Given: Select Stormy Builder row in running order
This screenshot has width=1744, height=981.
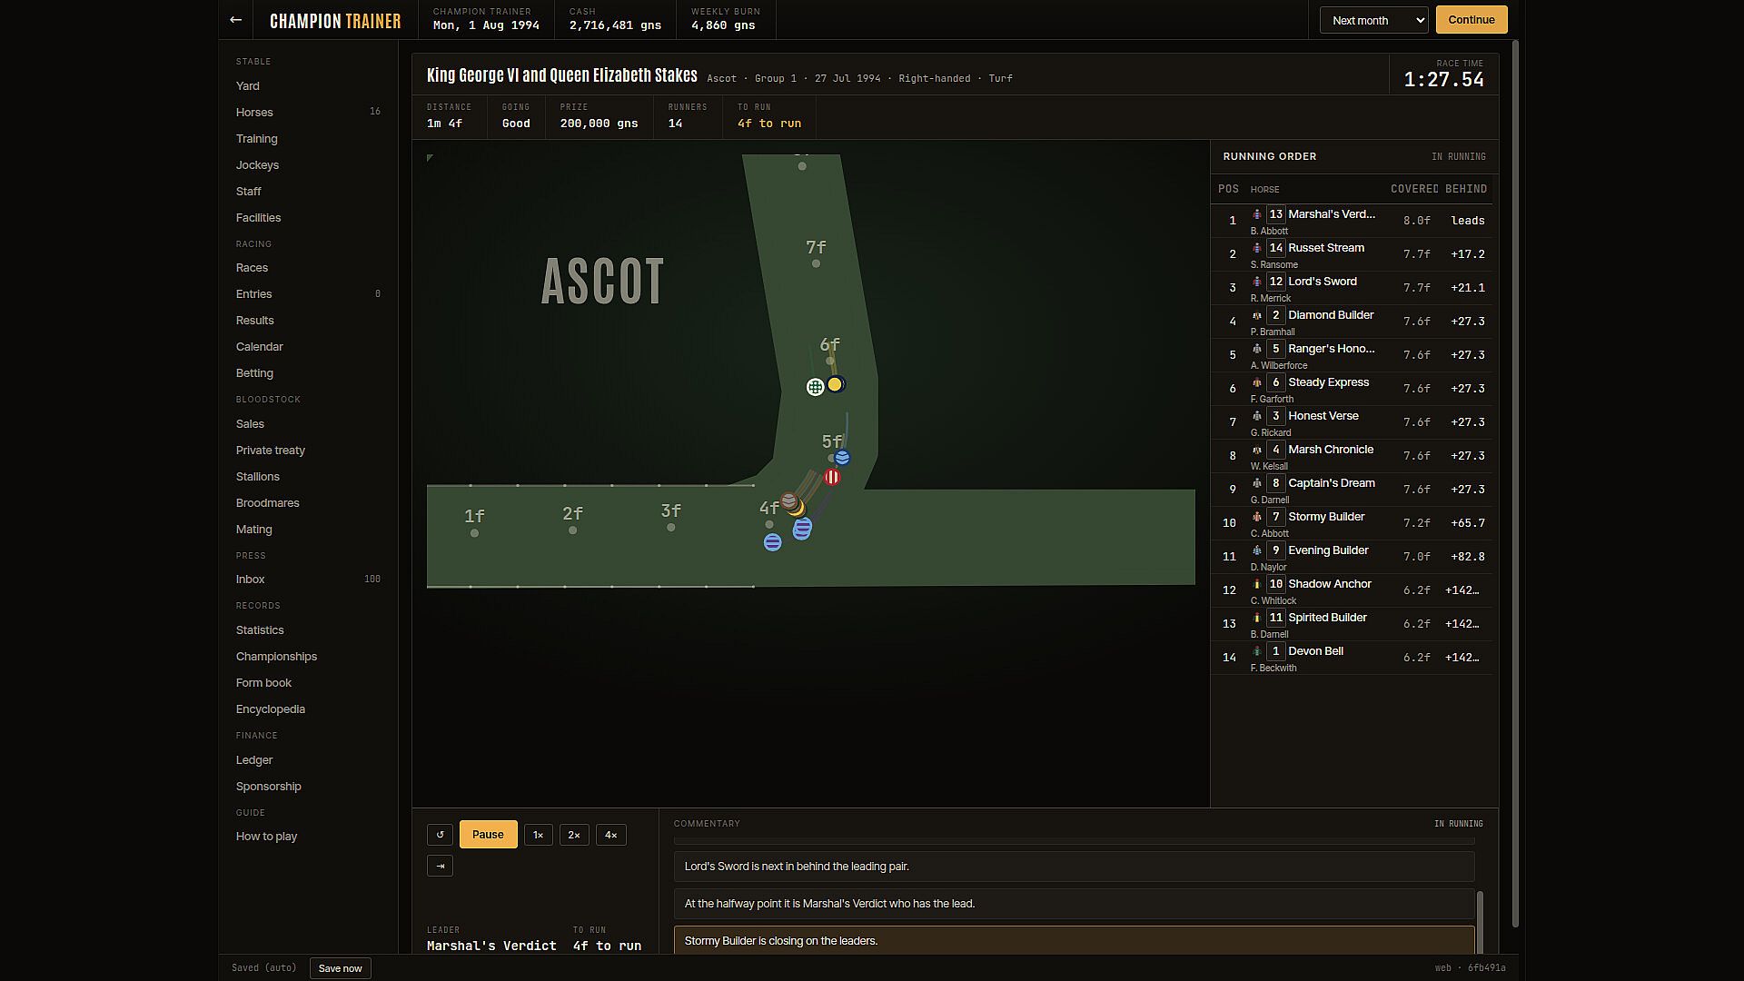Looking at the screenshot, I should pyautogui.click(x=1352, y=523).
